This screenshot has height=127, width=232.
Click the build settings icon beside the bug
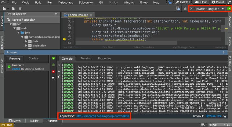point(178,9)
